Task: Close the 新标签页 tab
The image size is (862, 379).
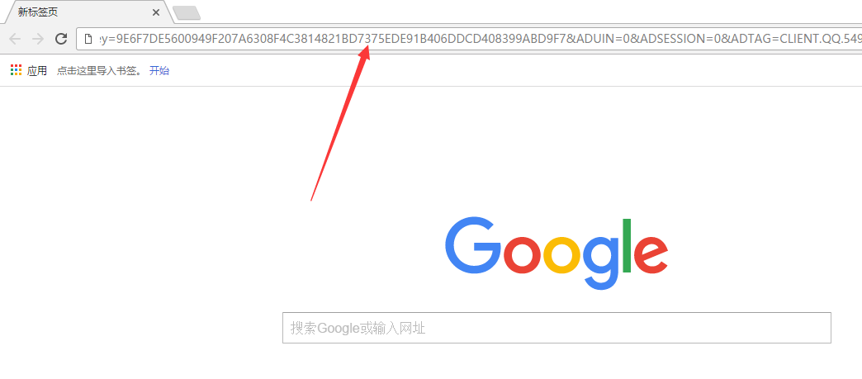Action: coord(156,12)
